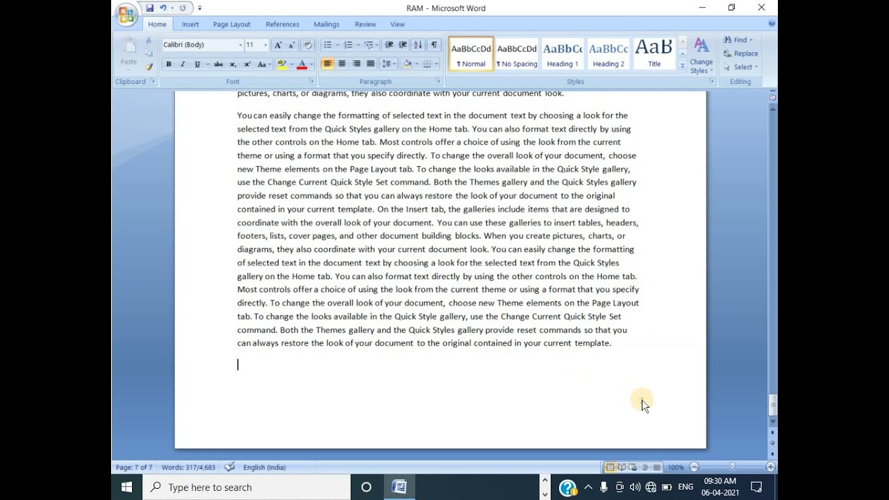Switch to the Insert tab
Viewport: 889px width, 500px height.
tap(190, 24)
